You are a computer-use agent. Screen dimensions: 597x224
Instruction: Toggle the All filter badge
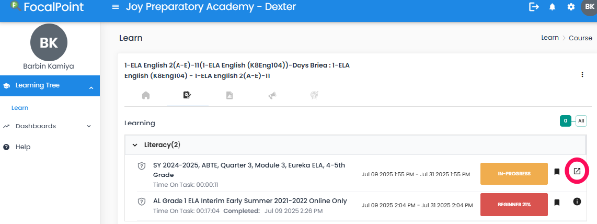[x=581, y=121]
